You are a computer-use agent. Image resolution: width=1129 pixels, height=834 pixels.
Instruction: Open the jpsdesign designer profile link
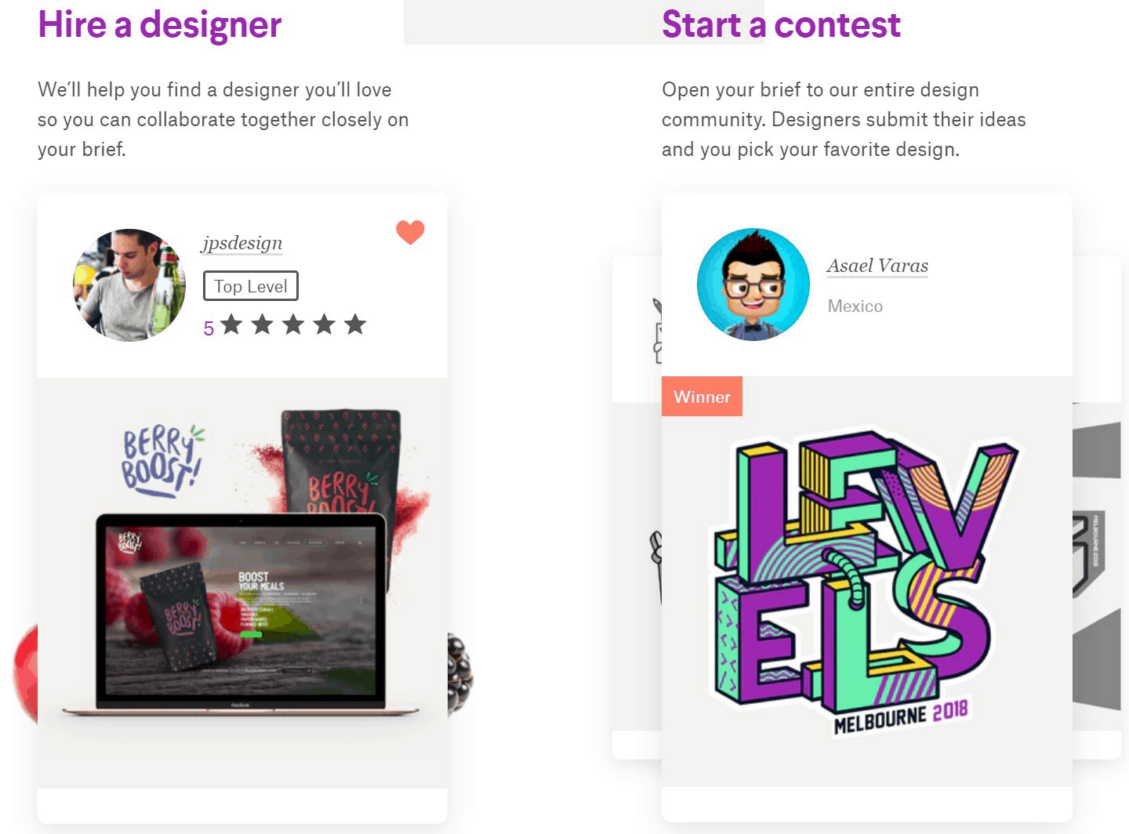[x=242, y=243]
